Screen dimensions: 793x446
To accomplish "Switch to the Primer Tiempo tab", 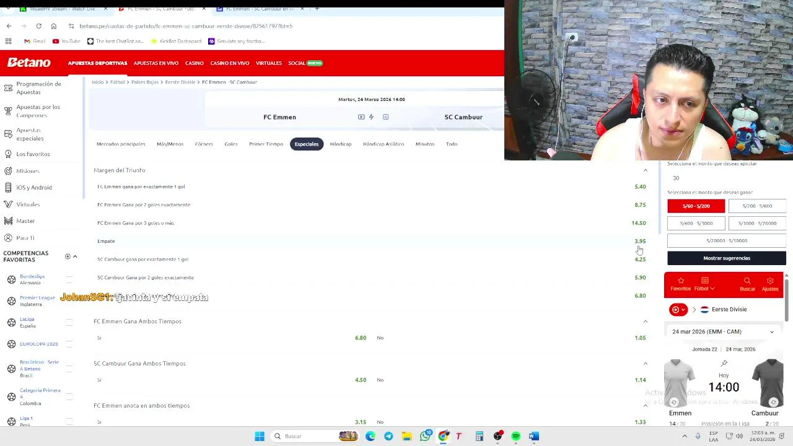I will pyautogui.click(x=266, y=144).
